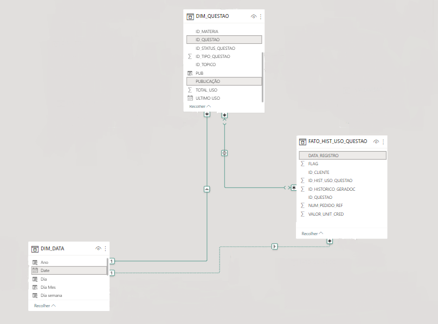Click the FATO_HIST_USO_QUESTAO table icon
Viewport: 438px width, 324px height.
point(302,142)
